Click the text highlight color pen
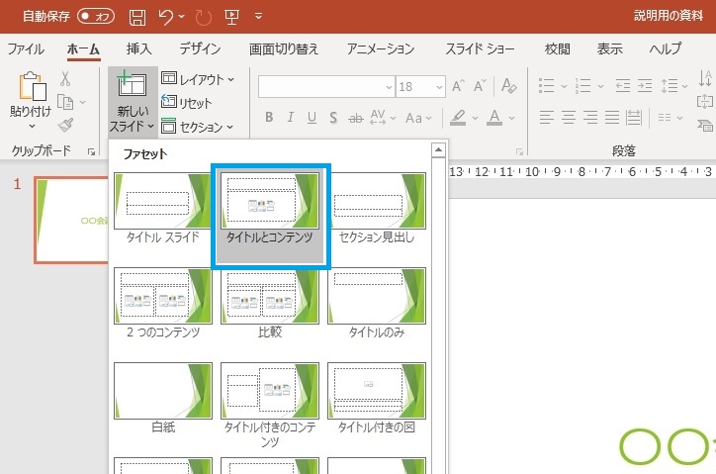This screenshot has height=474, width=716. click(458, 118)
